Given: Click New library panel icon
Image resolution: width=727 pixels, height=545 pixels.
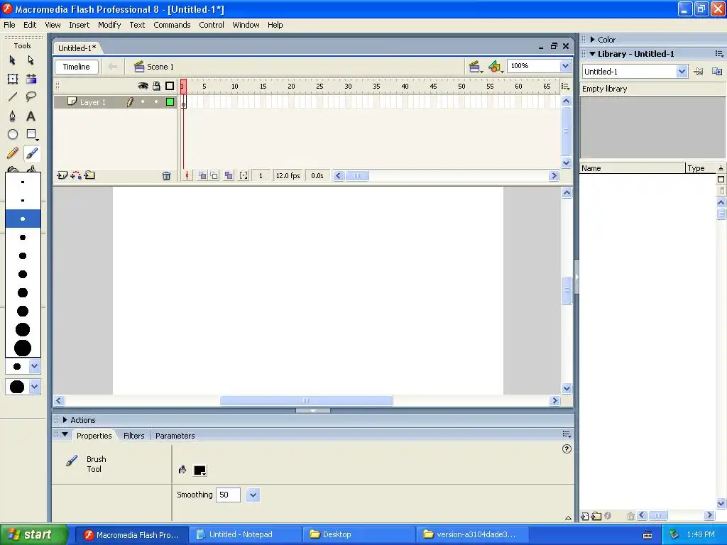Looking at the screenshot, I should tap(717, 72).
